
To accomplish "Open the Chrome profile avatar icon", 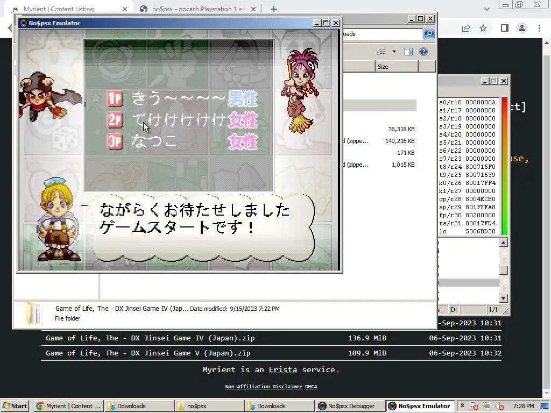I will pyautogui.click(x=522, y=28).
